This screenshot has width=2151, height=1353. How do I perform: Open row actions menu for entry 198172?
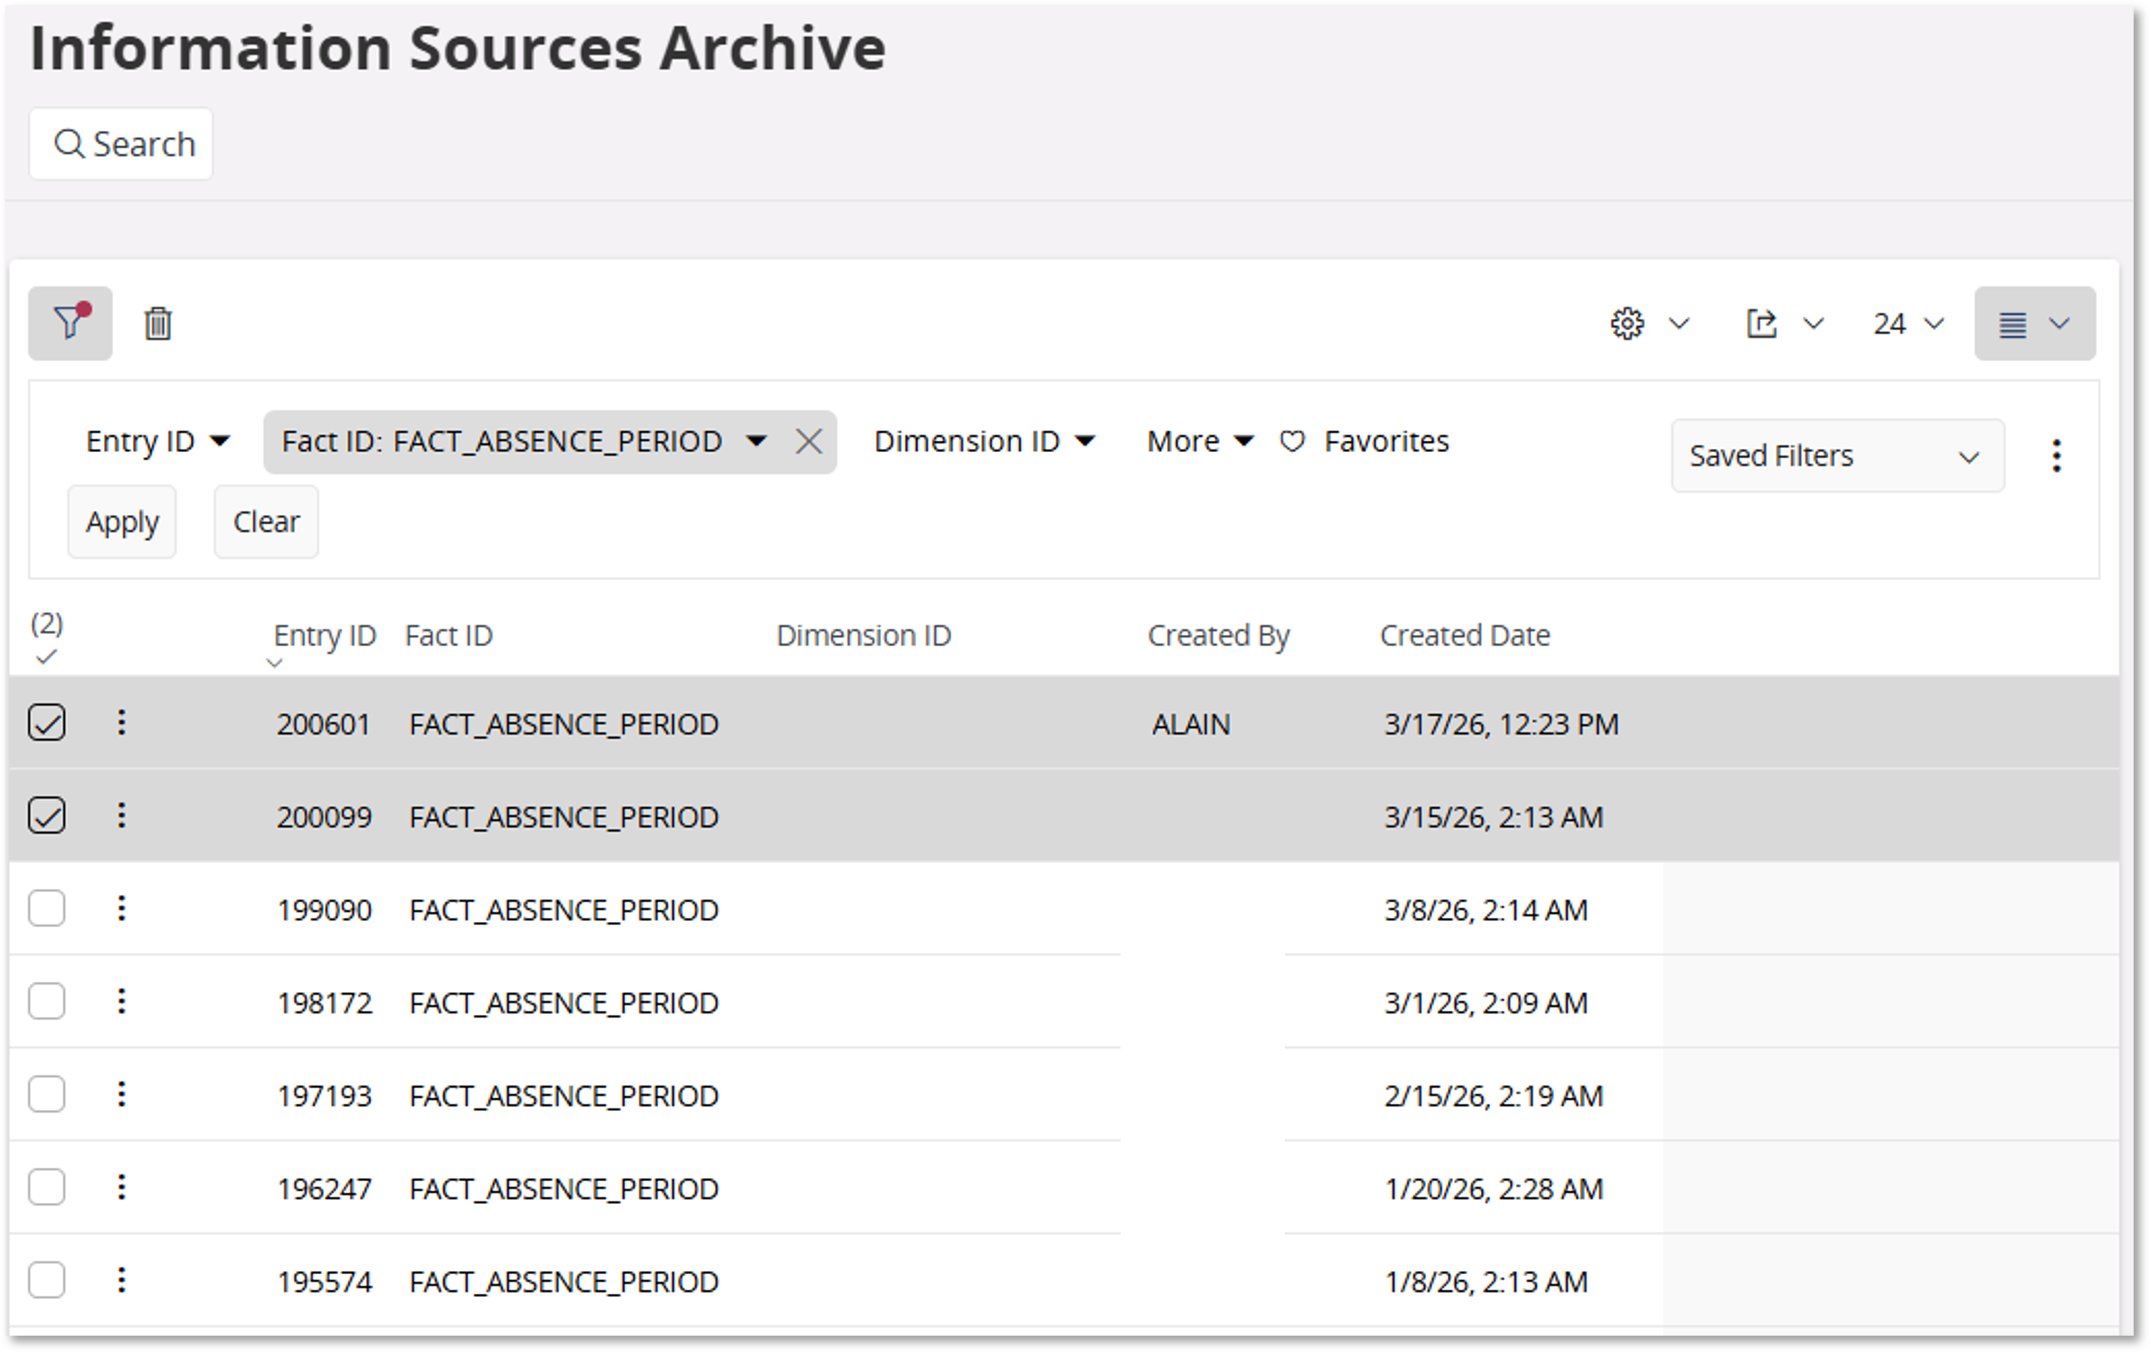pyautogui.click(x=121, y=1001)
